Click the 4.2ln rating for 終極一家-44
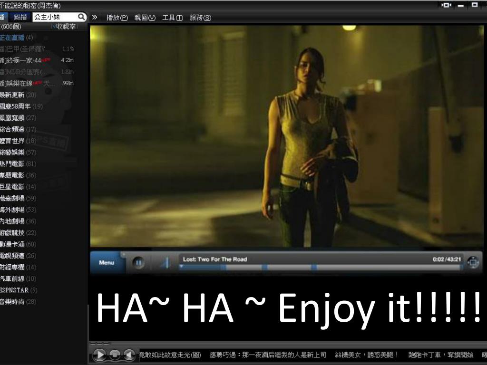 68,60
